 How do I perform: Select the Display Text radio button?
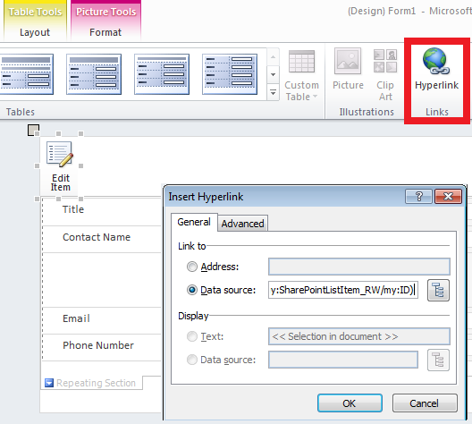tap(192, 336)
